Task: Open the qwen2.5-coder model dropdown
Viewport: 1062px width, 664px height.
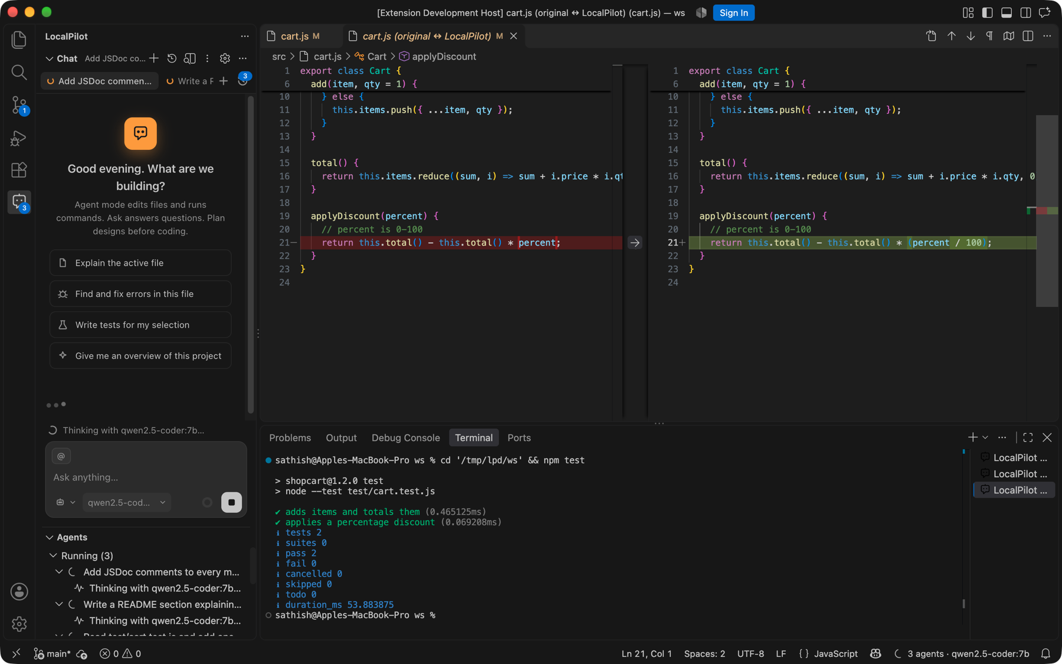Action: [126, 502]
